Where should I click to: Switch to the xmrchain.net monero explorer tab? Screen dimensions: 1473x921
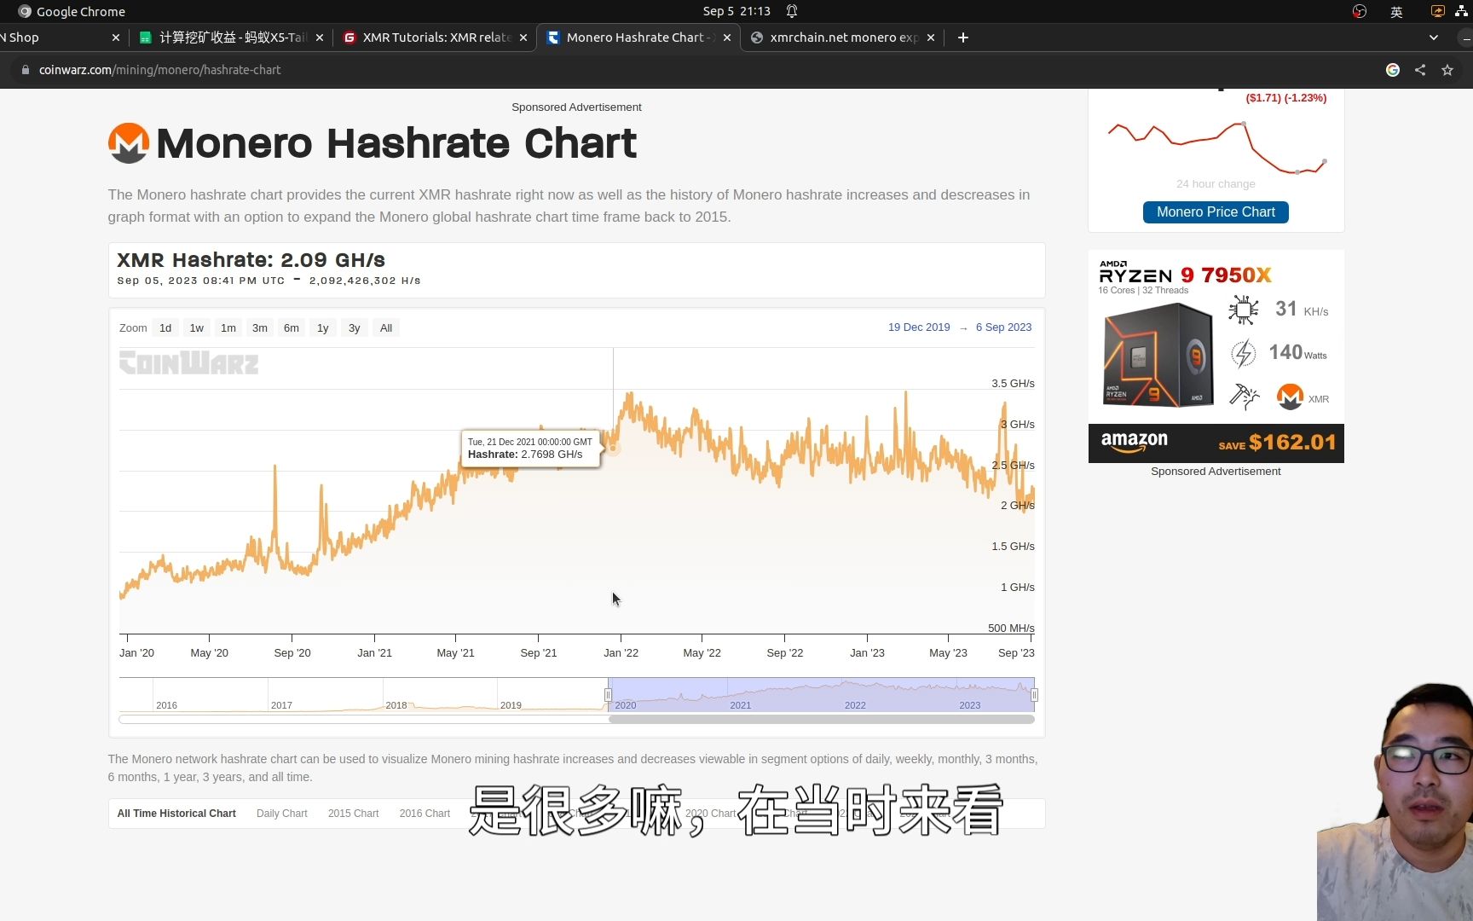coord(843,38)
